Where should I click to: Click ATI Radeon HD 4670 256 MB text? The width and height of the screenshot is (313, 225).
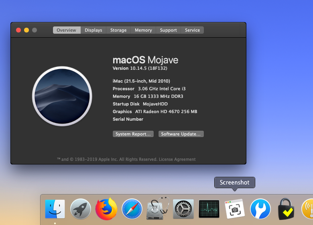166,111
